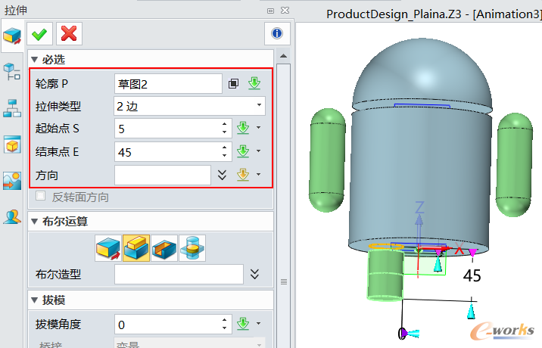The height and width of the screenshot is (348, 542).
Task: Open the visual/image manager sidebar icon
Action: pyautogui.click(x=12, y=181)
